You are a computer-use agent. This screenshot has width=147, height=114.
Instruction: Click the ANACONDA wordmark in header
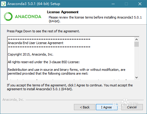[x=28, y=16]
